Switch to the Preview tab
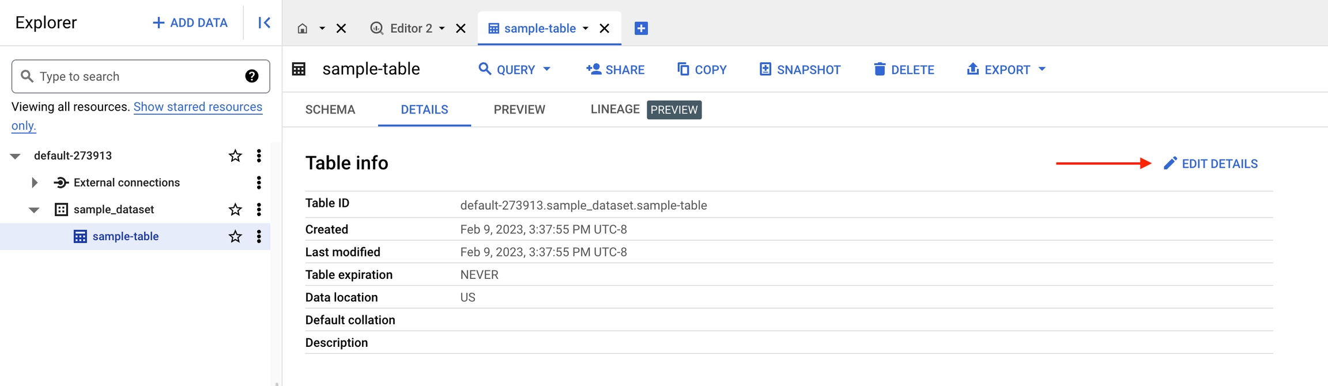Image resolution: width=1328 pixels, height=386 pixels. pos(519,109)
